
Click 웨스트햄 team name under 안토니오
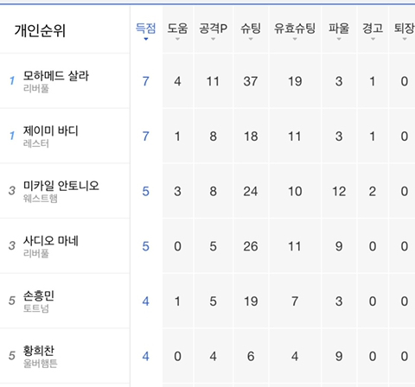tap(41, 199)
